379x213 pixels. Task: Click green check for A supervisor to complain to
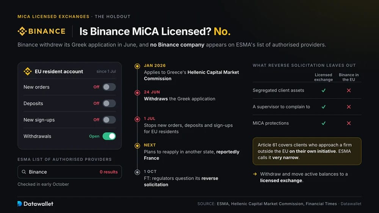click(323, 107)
